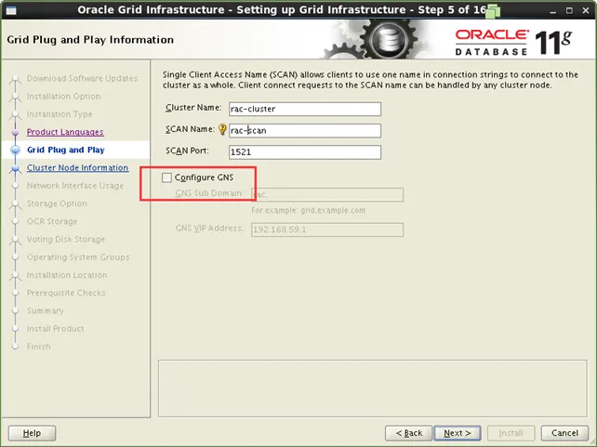Click the GNS VIP Address field
This screenshot has height=447, width=597.
327,230
